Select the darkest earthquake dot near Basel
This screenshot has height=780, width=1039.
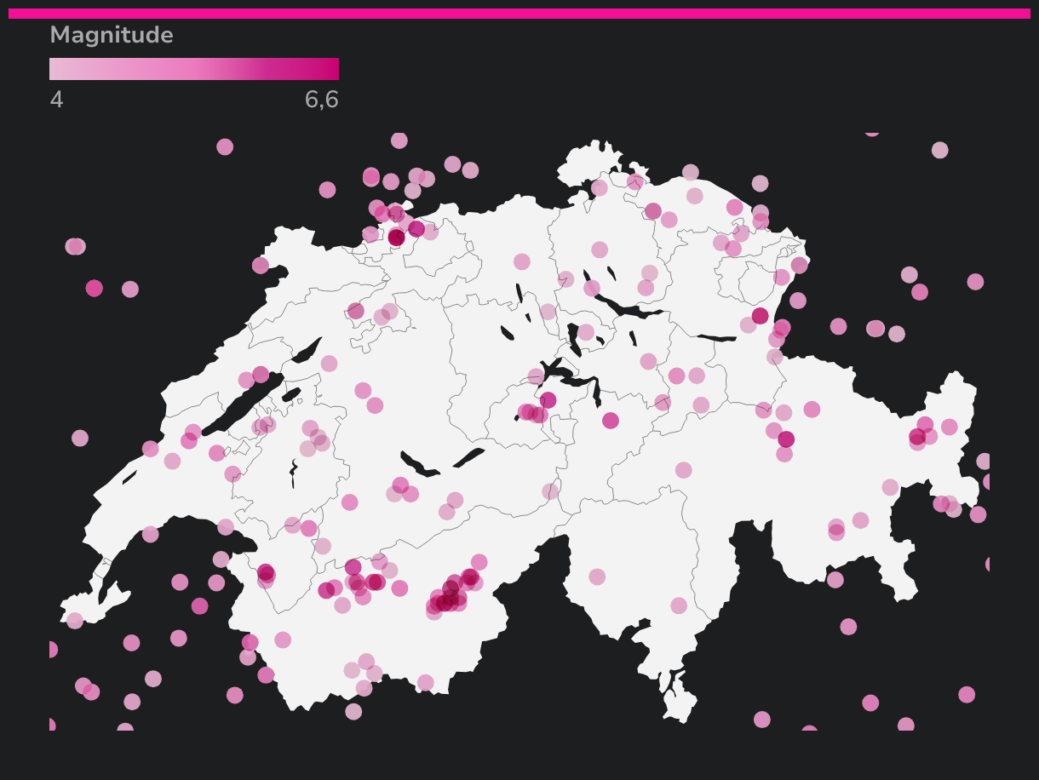tap(397, 238)
